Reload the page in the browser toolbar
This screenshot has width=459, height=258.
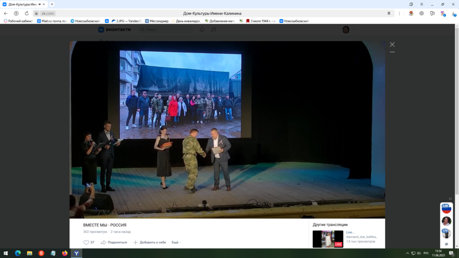click(27, 13)
